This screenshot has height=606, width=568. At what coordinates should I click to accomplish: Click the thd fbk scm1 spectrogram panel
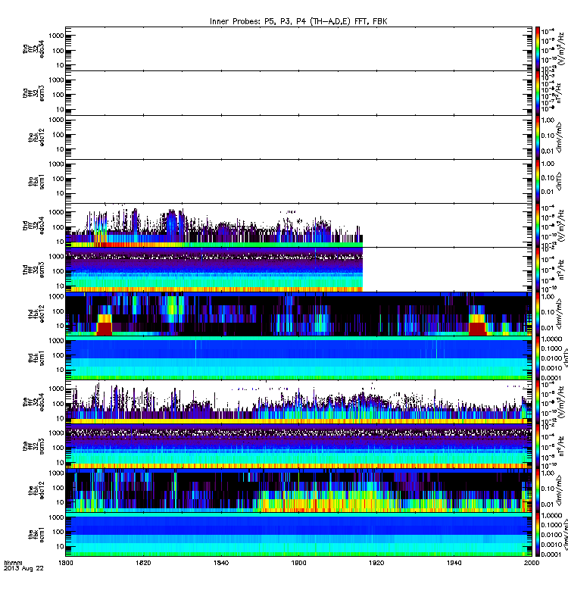point(298,358)
